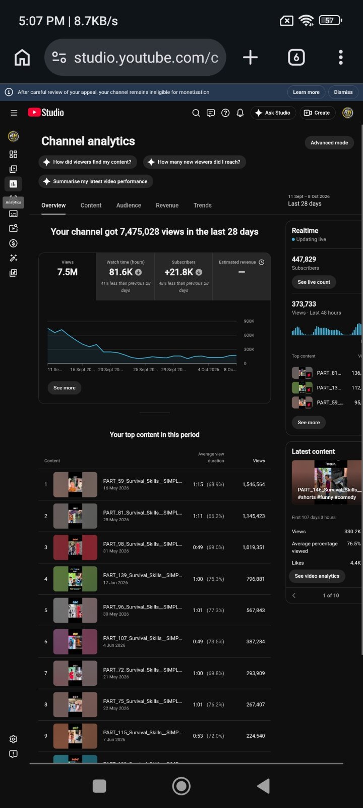This screenshot has width=363, height=808.
Task: Open the browser home page icon
Action: (x=22, y=58)
